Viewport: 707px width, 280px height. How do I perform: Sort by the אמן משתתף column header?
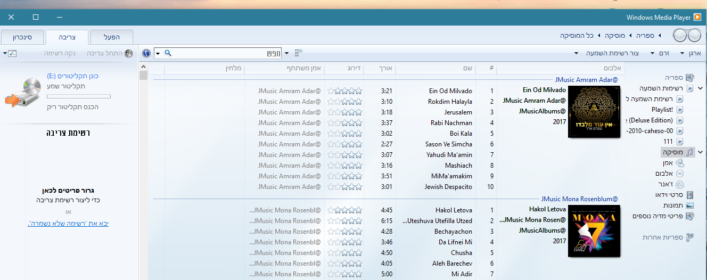pyautogui.click(x=284, y=68)
